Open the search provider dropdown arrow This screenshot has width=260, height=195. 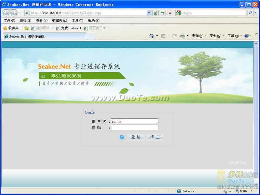[255, 13]
